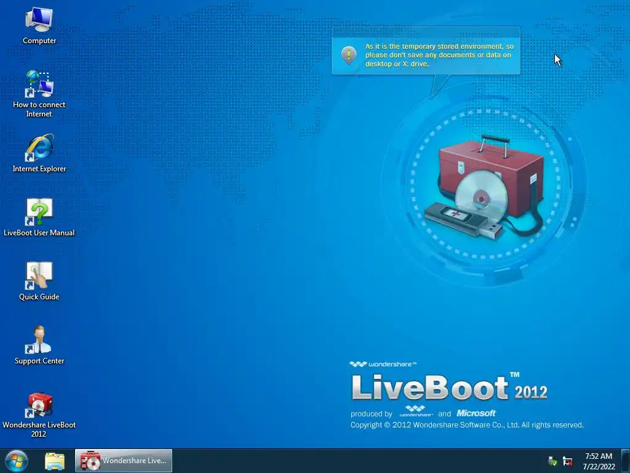630x473 pixels.
Task: Select the 'LiveBoot User Manual' label text
Action: [x=39, y=232]
